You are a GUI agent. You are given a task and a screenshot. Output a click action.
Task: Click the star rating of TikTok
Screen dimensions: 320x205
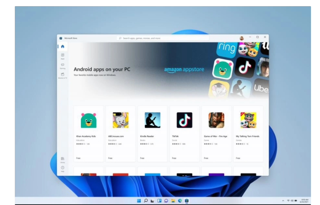point(177,144)
